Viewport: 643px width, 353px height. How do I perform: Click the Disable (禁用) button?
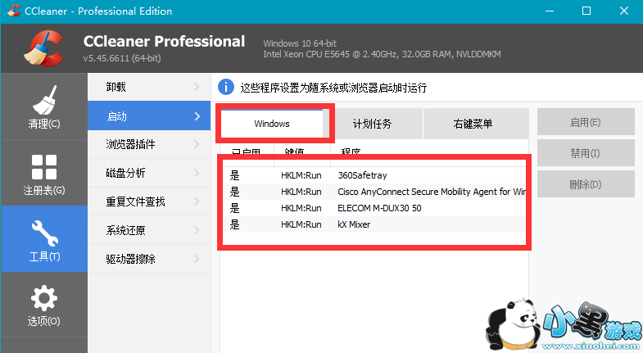[586, 153]
